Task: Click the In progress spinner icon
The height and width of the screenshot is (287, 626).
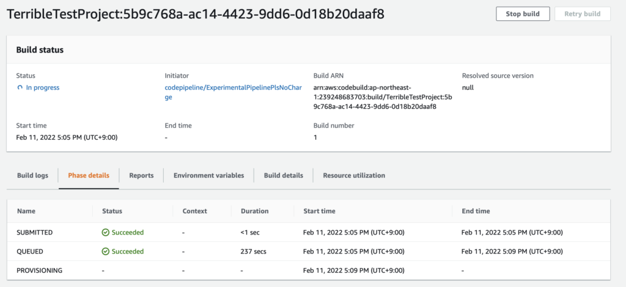Action: (20, 88)
